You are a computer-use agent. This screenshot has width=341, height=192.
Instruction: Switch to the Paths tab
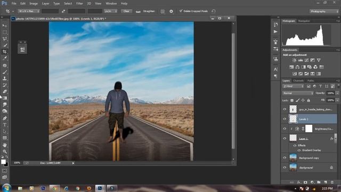pos(311,81)
